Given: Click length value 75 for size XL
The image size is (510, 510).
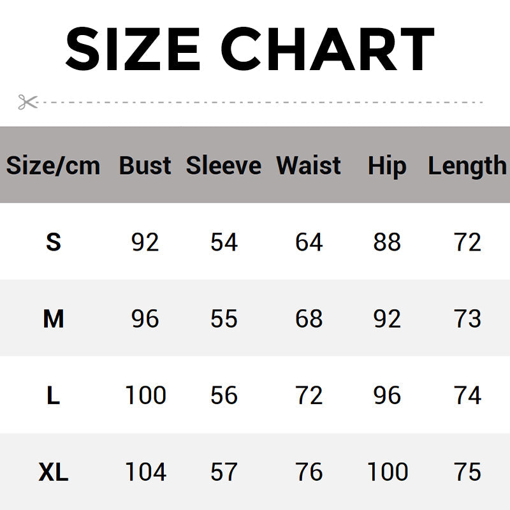Looking at the screenshot, I should click(x=467, y=472).
